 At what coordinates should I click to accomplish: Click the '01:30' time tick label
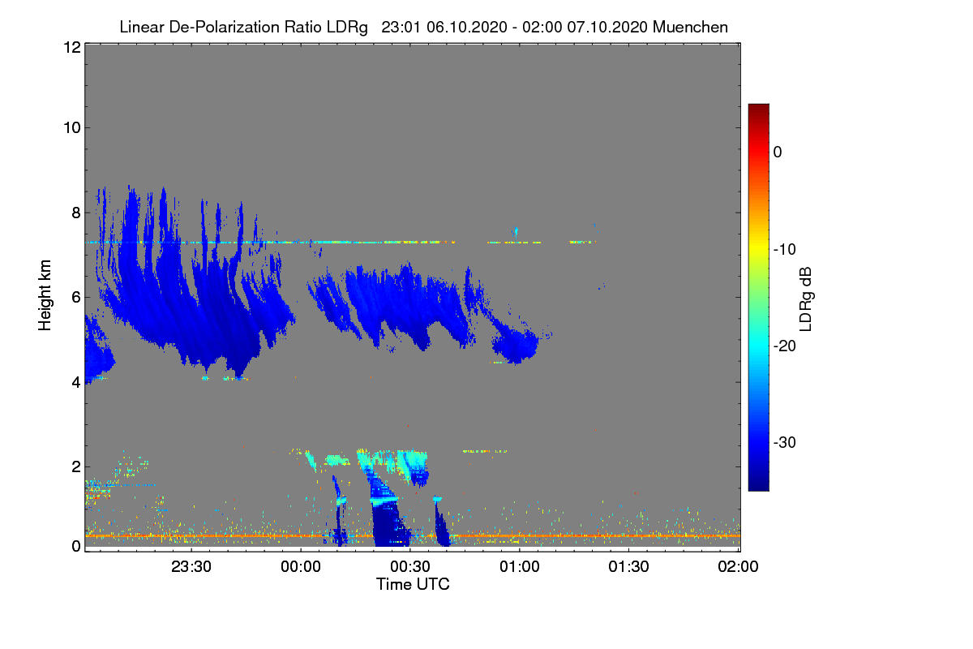pyautogui.click(x=629, y=568)
